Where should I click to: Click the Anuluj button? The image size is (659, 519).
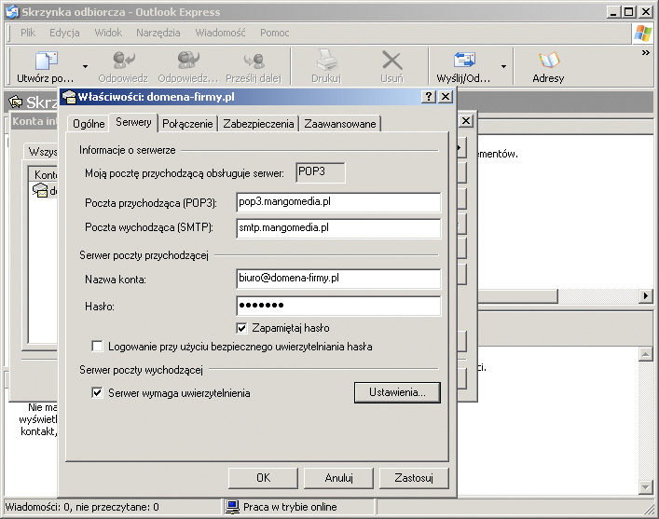(338, 478)
